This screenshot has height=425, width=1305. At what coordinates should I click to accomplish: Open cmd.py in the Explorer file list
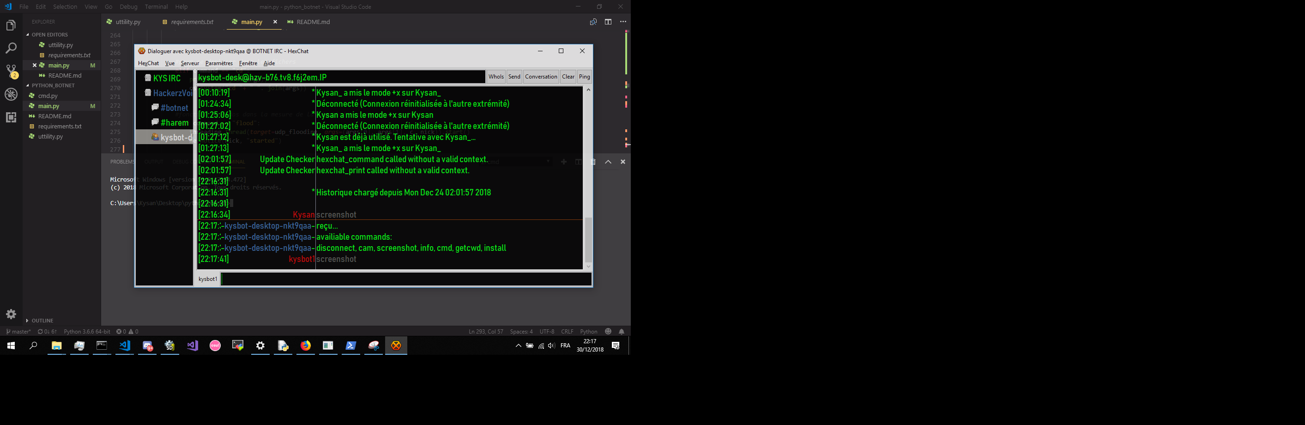coord(48,96)
